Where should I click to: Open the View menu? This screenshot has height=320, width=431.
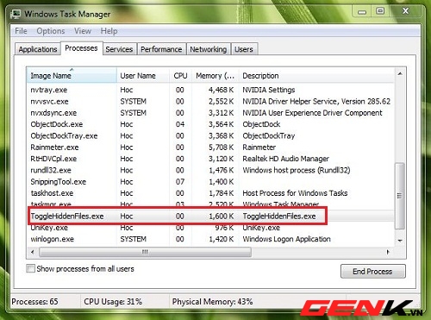tap(83, 31)
